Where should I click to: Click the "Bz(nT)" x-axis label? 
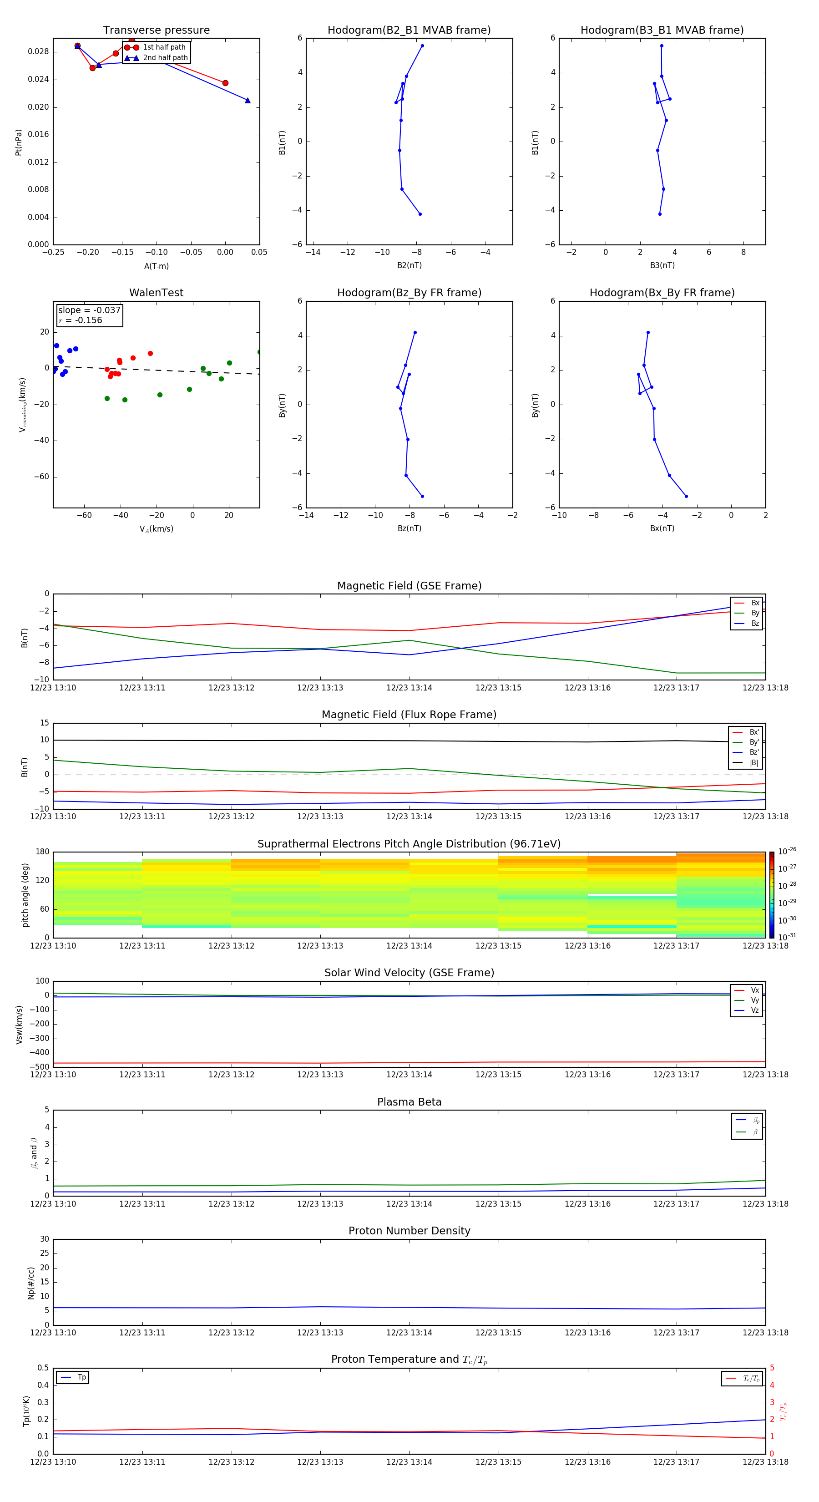(409, 528)
